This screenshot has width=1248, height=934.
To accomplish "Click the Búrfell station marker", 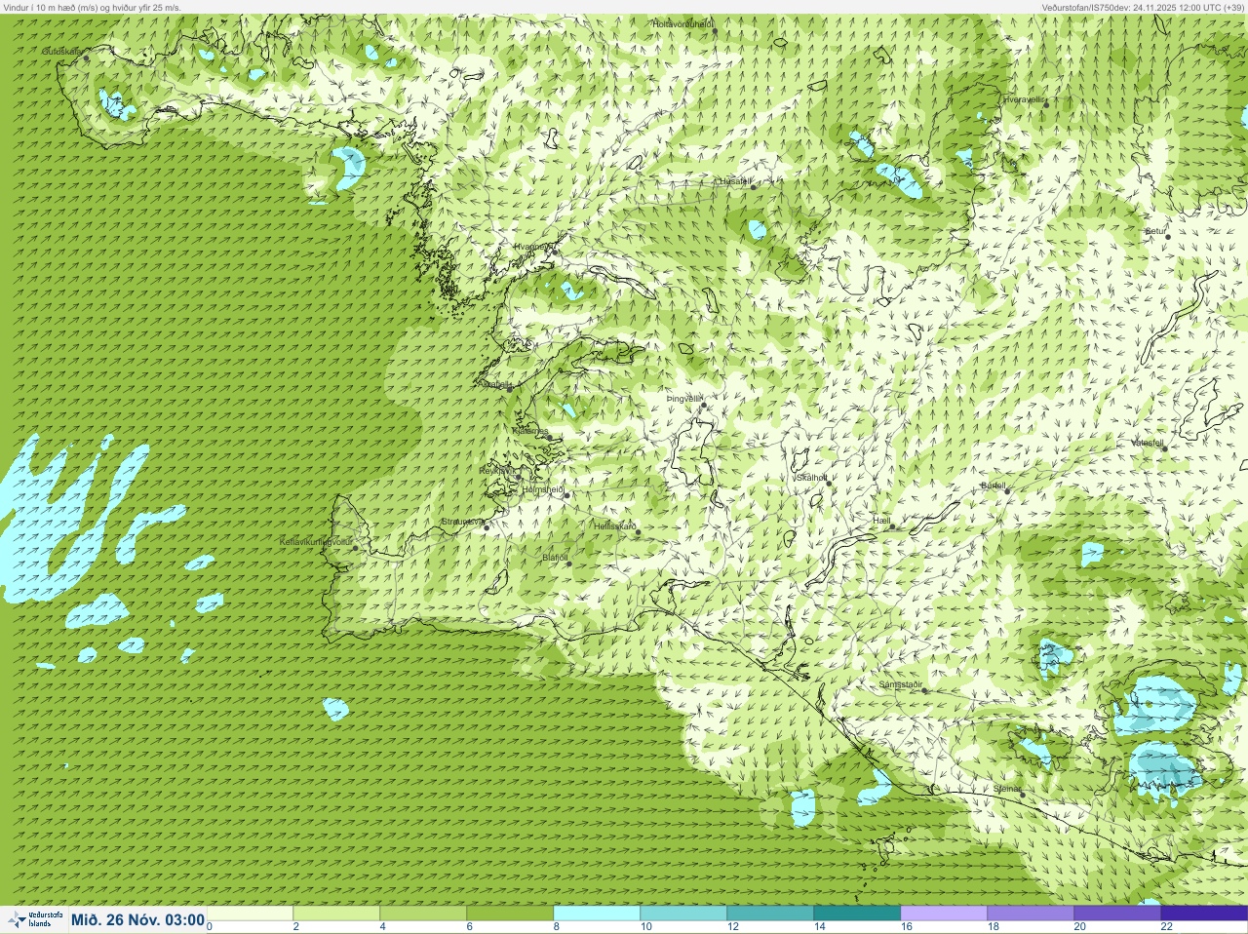I will point(1007,490).
